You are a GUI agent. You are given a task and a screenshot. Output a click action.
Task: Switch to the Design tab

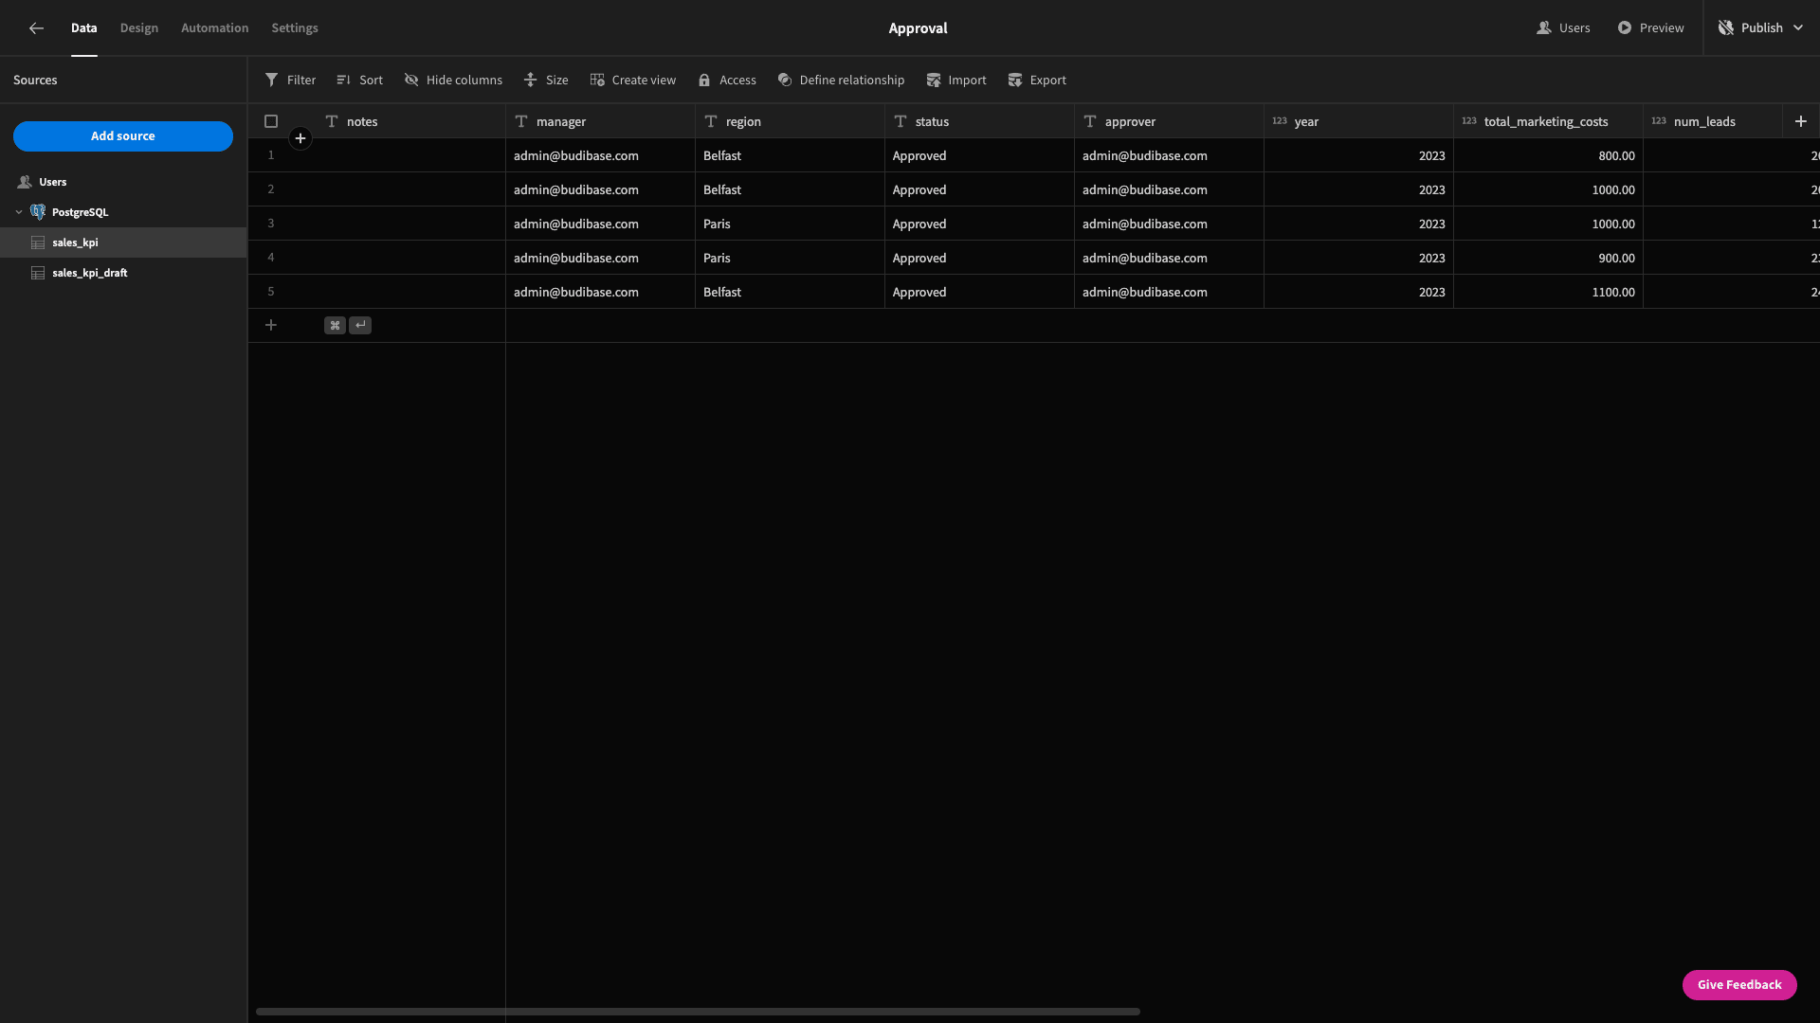[x=139, y=28]
